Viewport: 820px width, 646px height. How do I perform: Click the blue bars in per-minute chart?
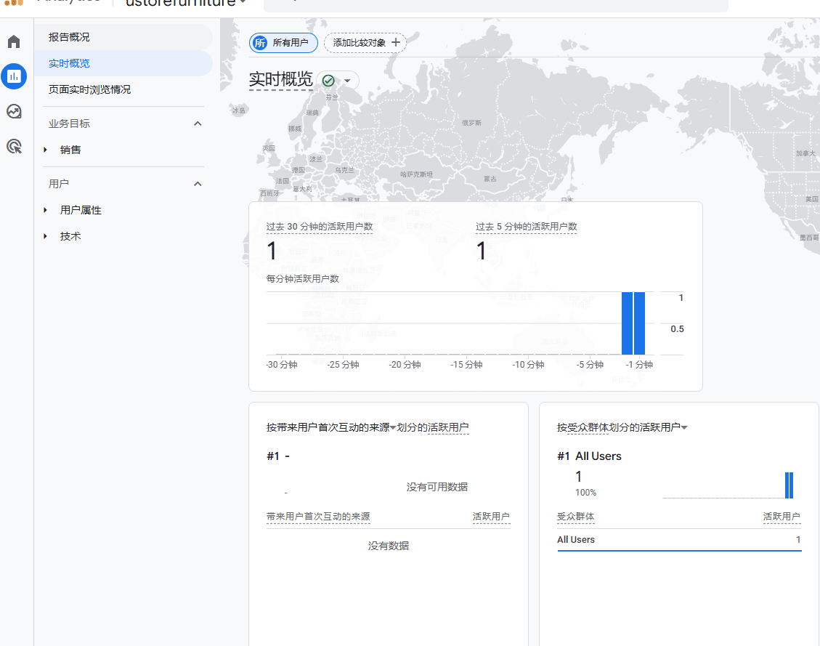[x=633, y=323]
